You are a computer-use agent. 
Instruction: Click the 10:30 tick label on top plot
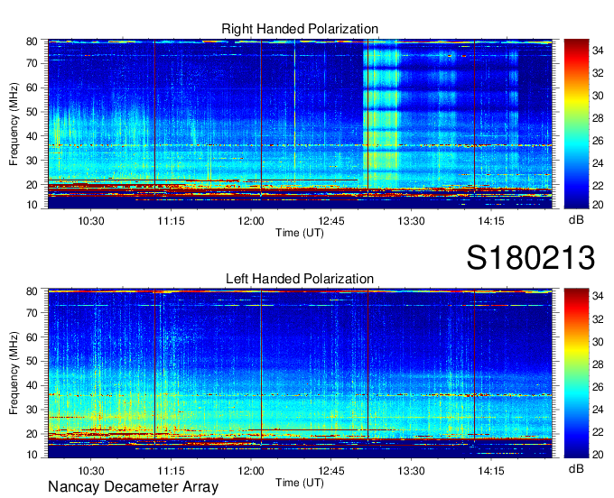click(x=91, y=221)
